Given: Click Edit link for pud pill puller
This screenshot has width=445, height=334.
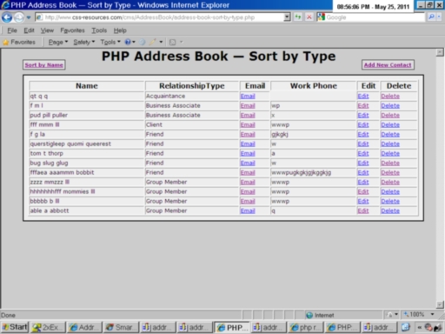Looking at the screenshot, I should click(x=363, y=116).
